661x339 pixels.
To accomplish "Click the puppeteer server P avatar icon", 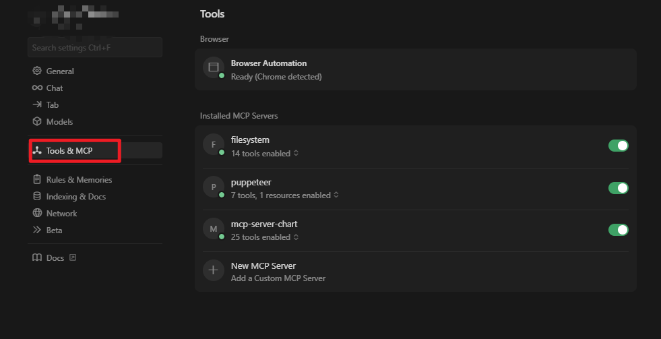I will click(x=214, y=187).
